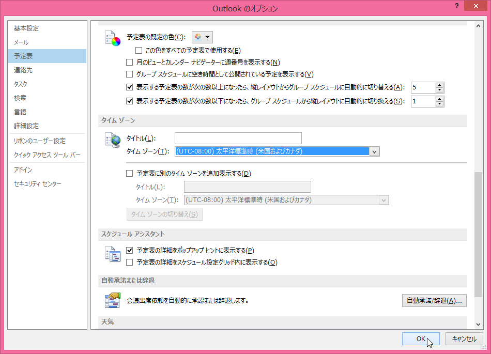Decrease the value 1 spinner down arrow
Image resolution: width=491 pixels, height=354 pixels.
click(x=440, y=104)
